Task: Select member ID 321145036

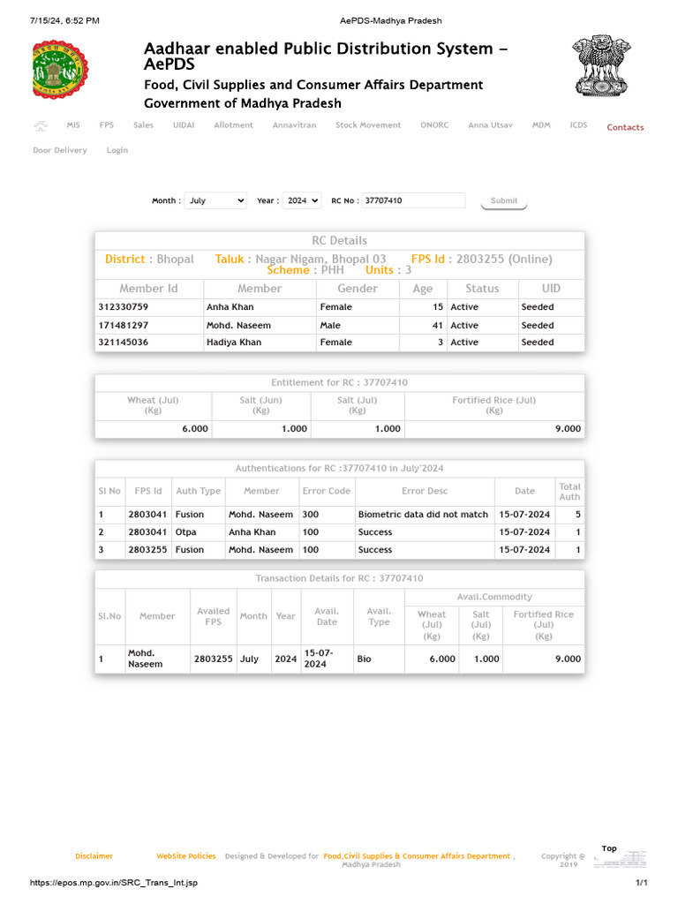Action: 124,343
